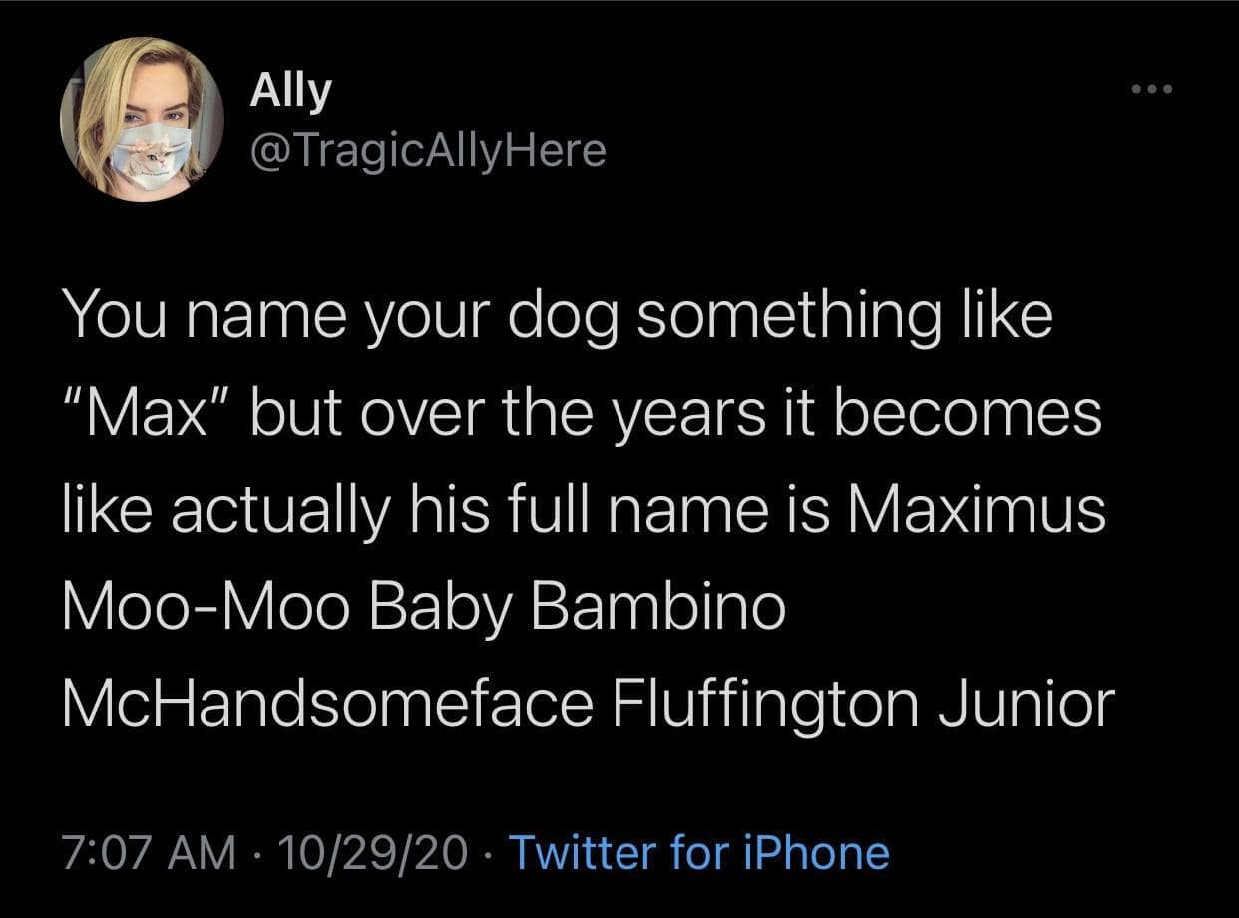Click the 7:07 AM timestamp
The height and width of the screenshot is (918, 1239).
tap(150, 853)
